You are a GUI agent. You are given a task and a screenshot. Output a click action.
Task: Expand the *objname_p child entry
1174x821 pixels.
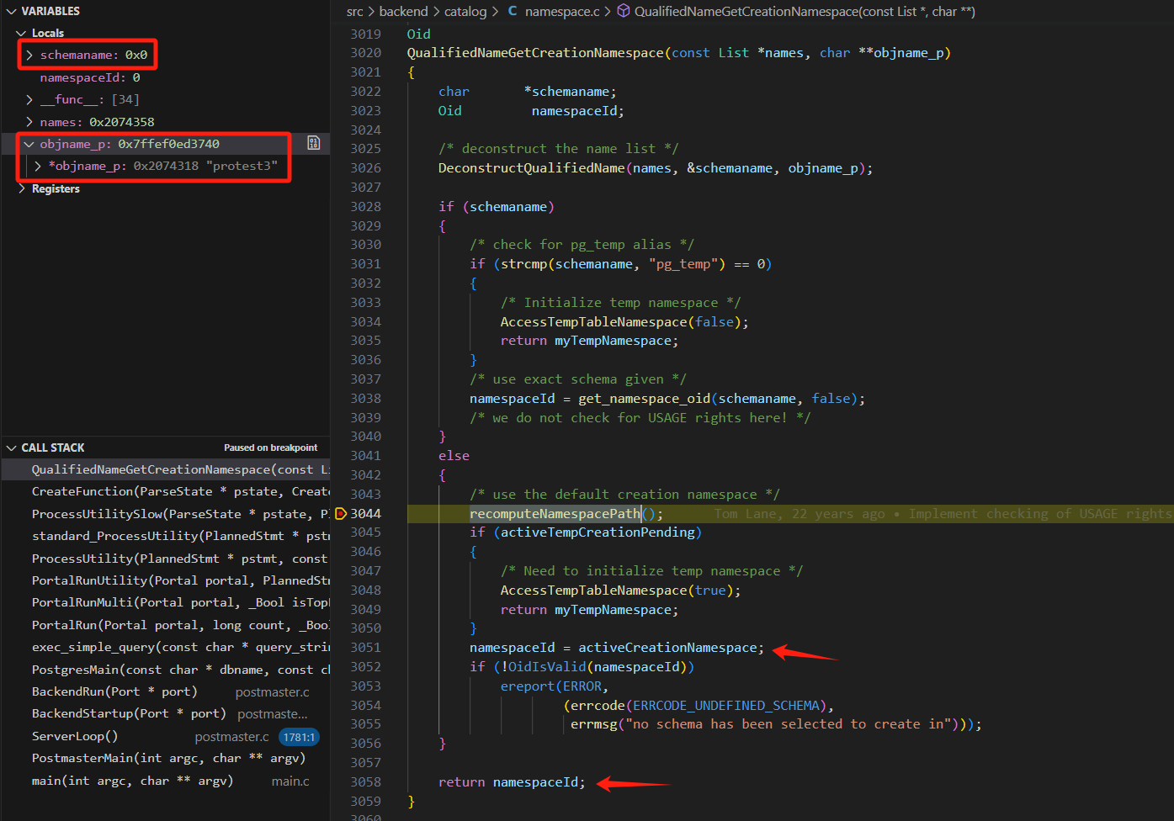[x=38, y=166]
